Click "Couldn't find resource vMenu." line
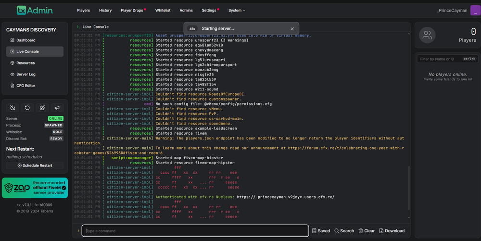481x241 pixels. [x=189, y=109]
